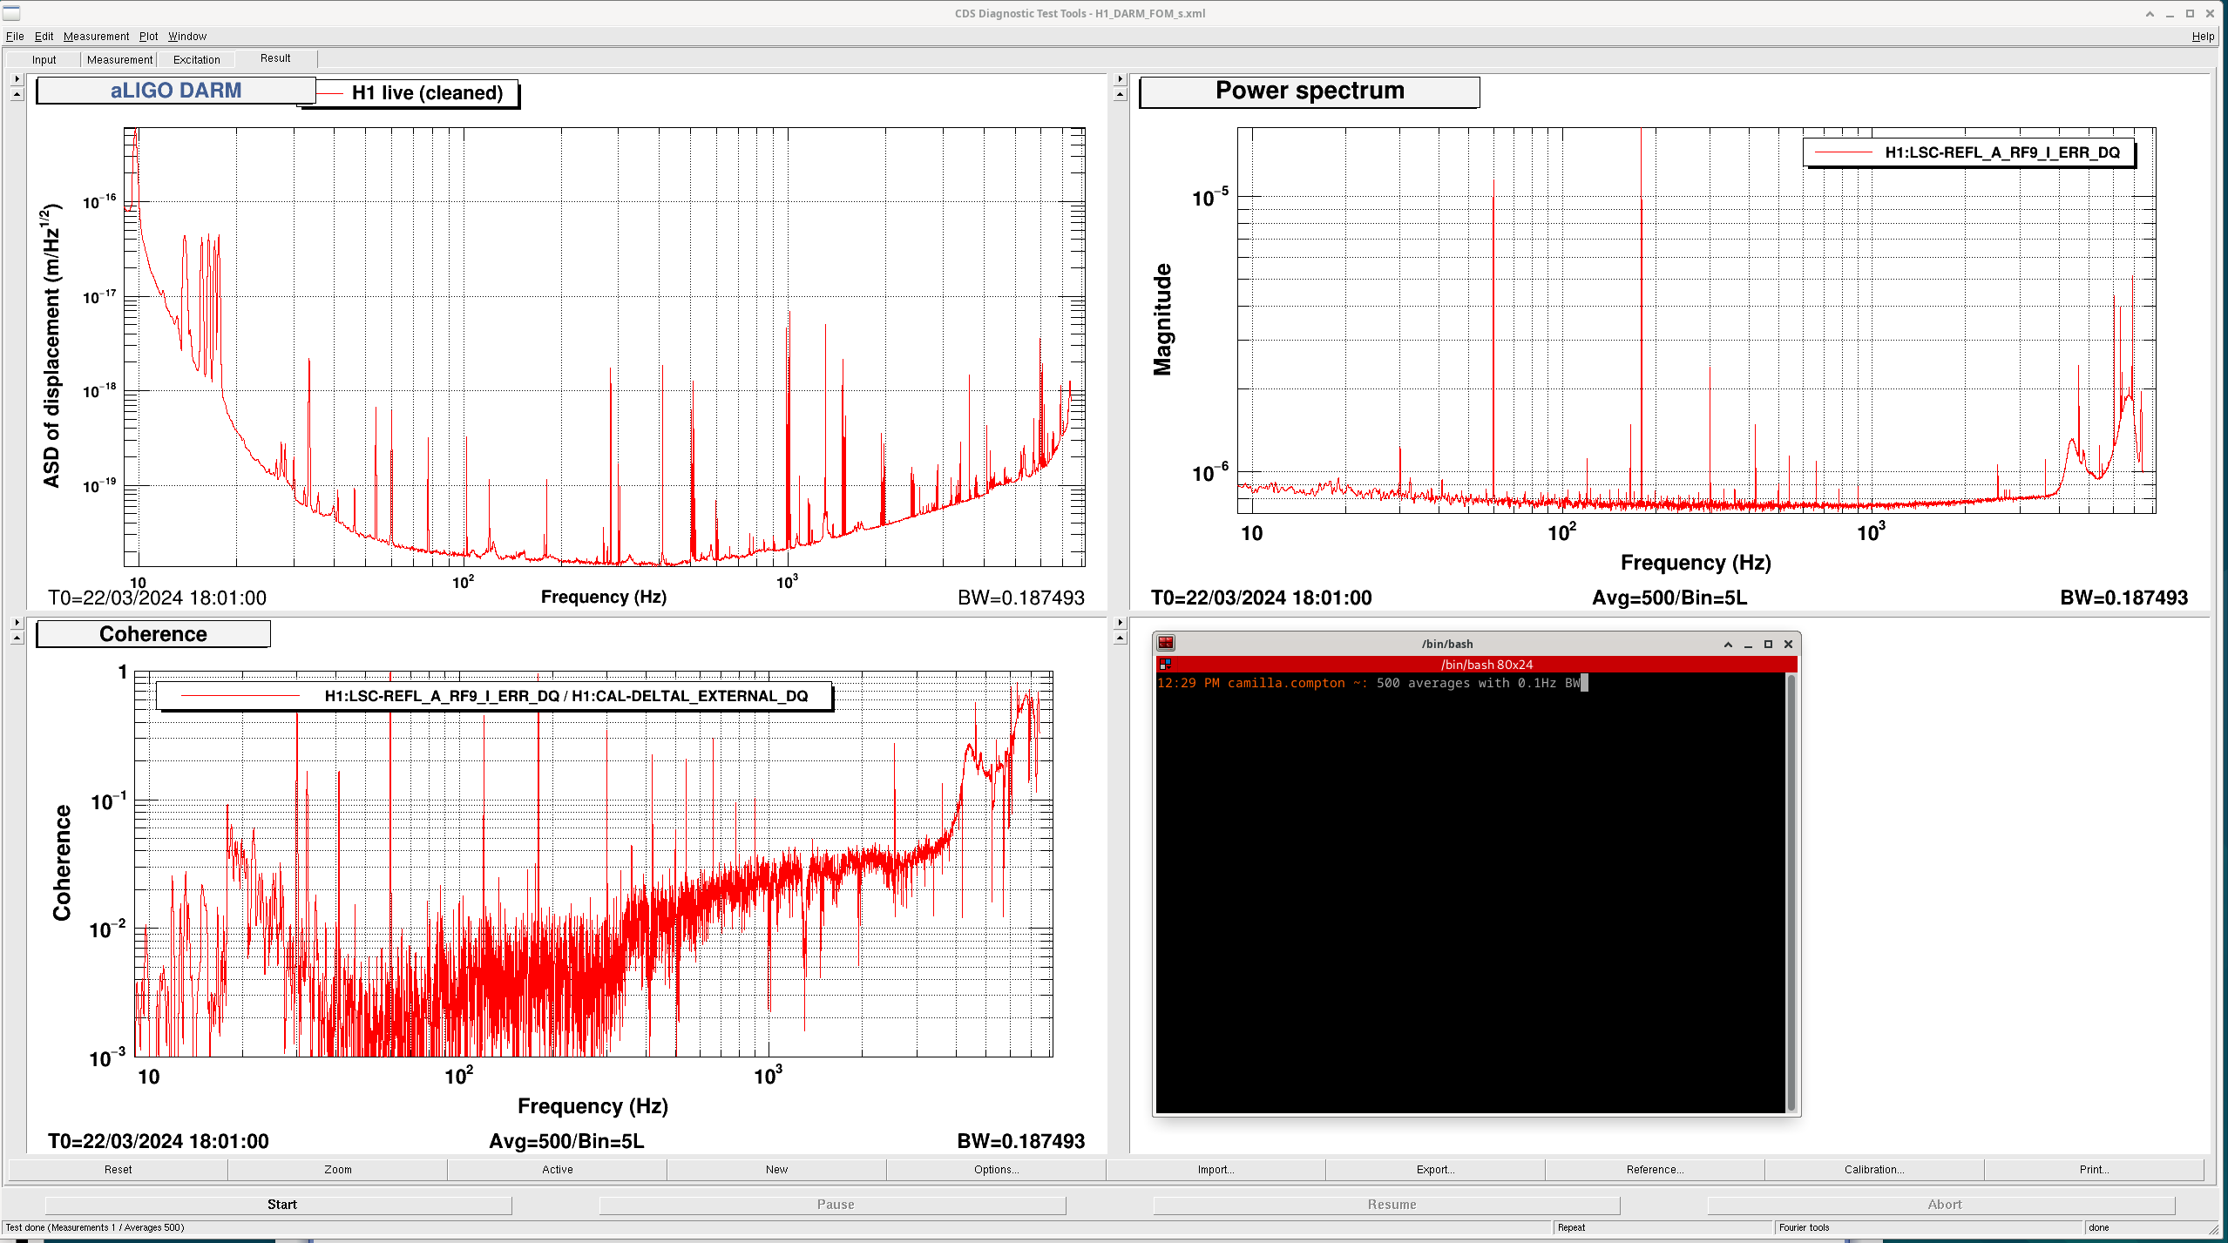The height and width of the screenshot is (1243, 2228).
Task: Click up-arrow button left of bash terminal pad
Action: (1121, 638)
